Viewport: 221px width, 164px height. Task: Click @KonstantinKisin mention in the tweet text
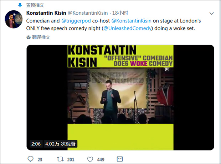click(x=132, y=21)
